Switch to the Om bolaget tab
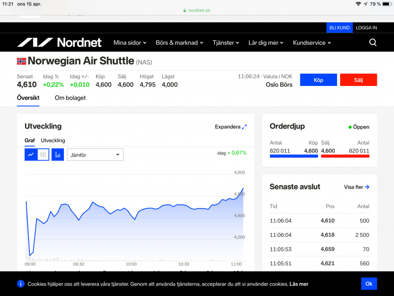Viewport: 394px width, 296px height. pos(70,98)
